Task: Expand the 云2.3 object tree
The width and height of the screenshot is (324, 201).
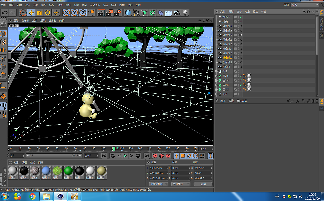Action: (216, 85)
